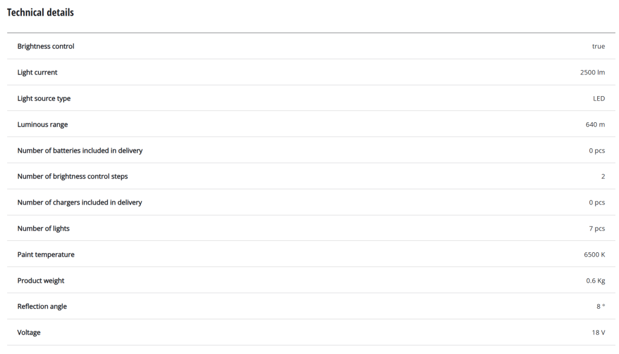
Task: Click the Number of lights label
Action: (44, 229)
